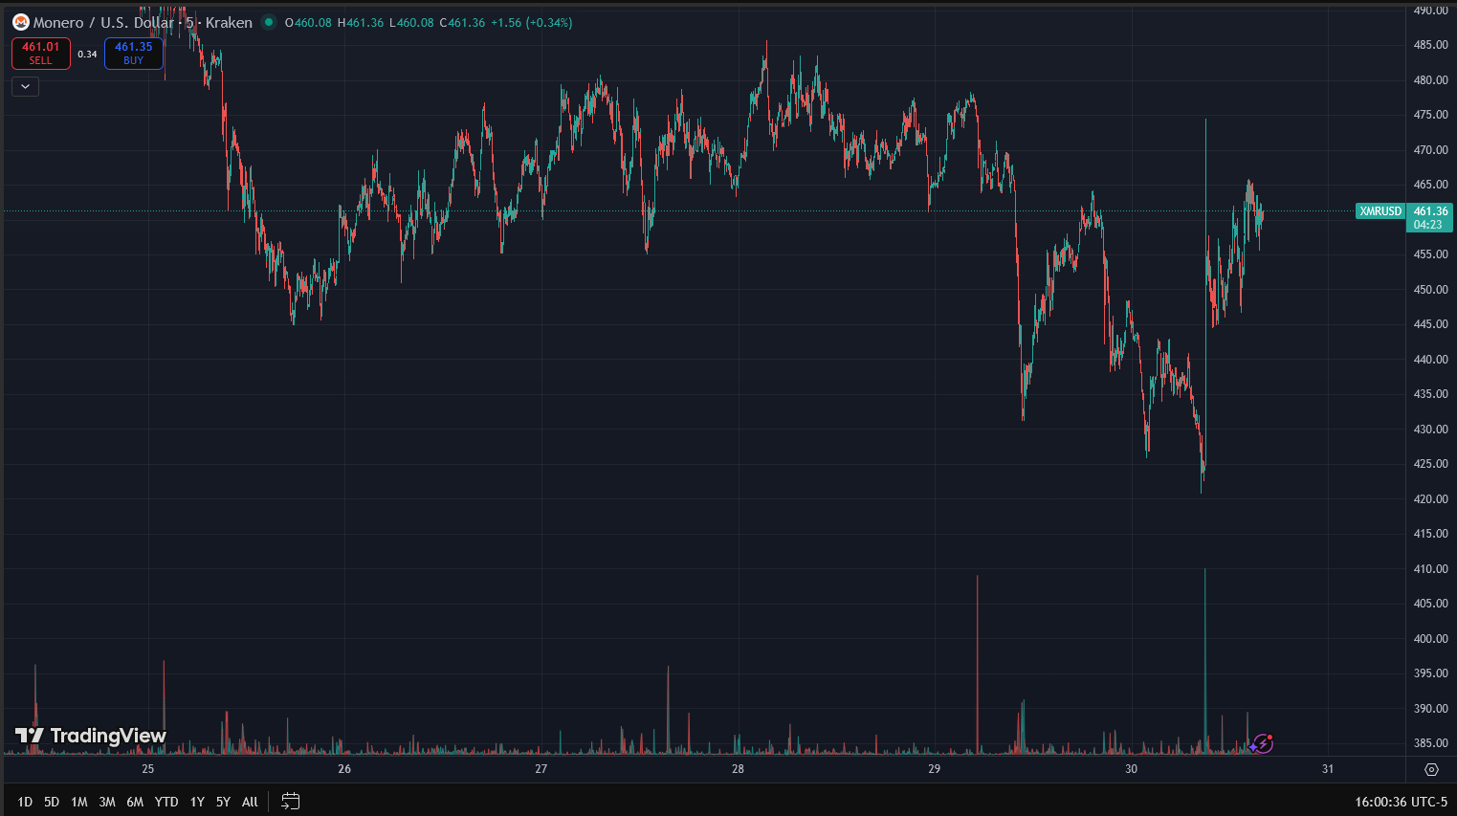Click the date label 31 on time axis
This screenshot has width=1457, height=816.
coord(1328,769)
